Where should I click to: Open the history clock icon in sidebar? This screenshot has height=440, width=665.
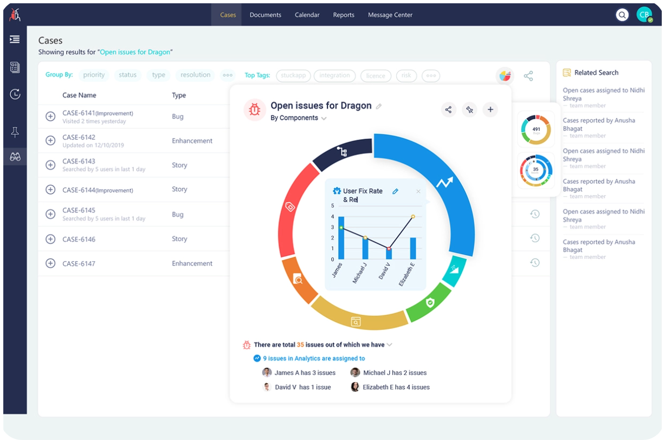(15, 94)
